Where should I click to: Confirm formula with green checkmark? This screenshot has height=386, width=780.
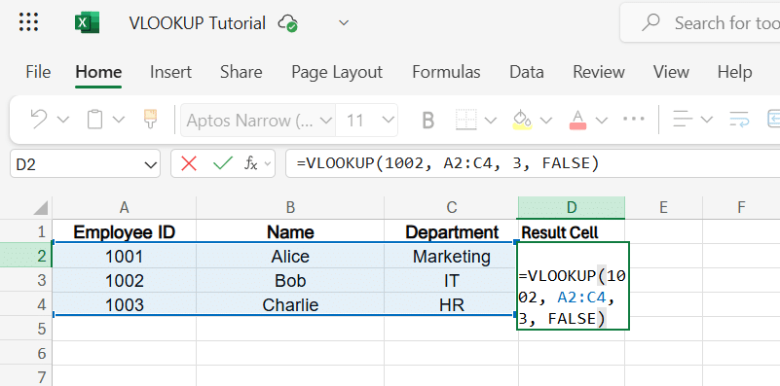222,163
